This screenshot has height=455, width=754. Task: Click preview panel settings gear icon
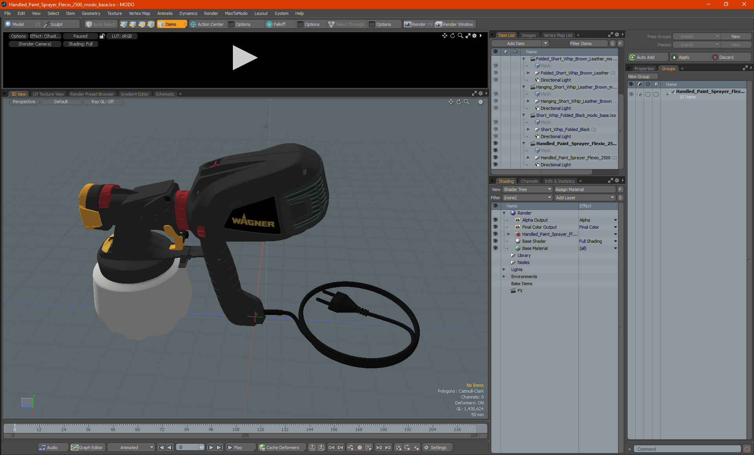(474, 36)
